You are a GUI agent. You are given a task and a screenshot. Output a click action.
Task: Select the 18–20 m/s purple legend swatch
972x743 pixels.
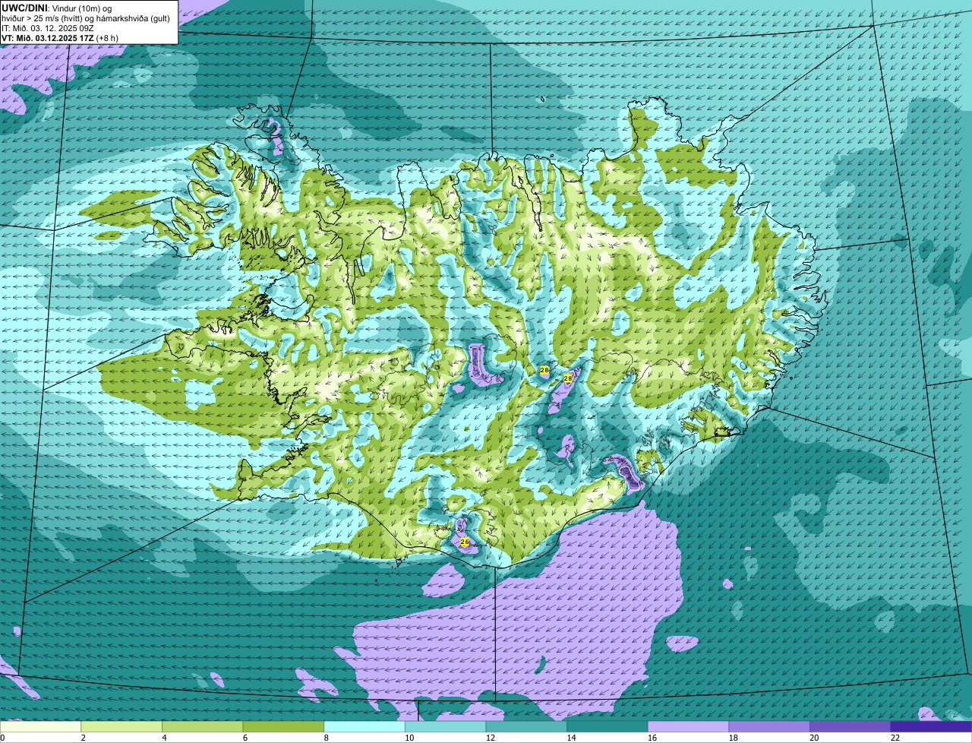[769, 727]
